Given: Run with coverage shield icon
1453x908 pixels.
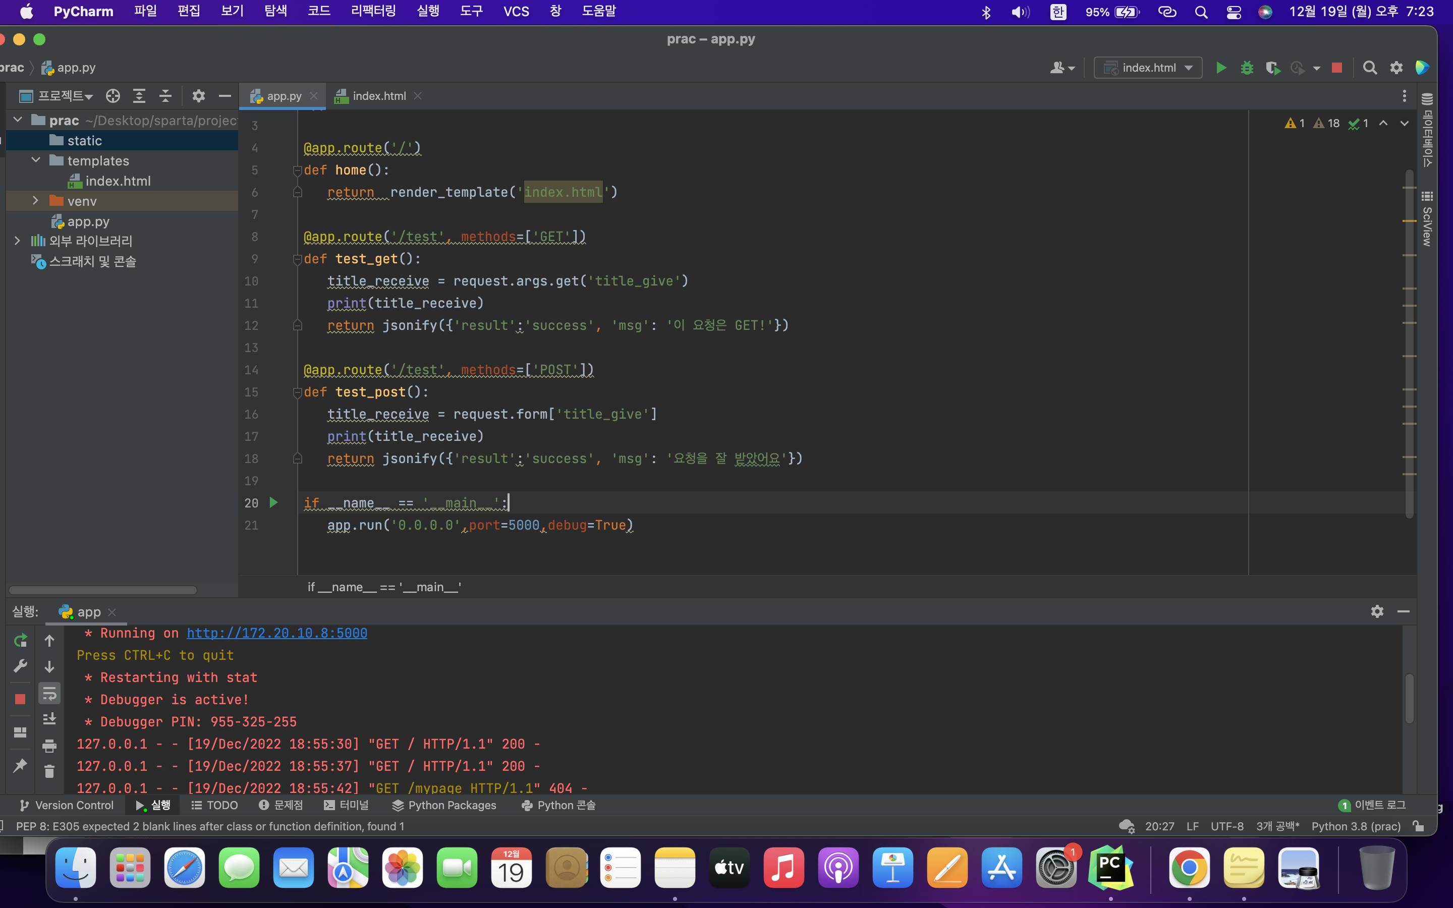Looking at the screenshot, I should (1272, 68).
